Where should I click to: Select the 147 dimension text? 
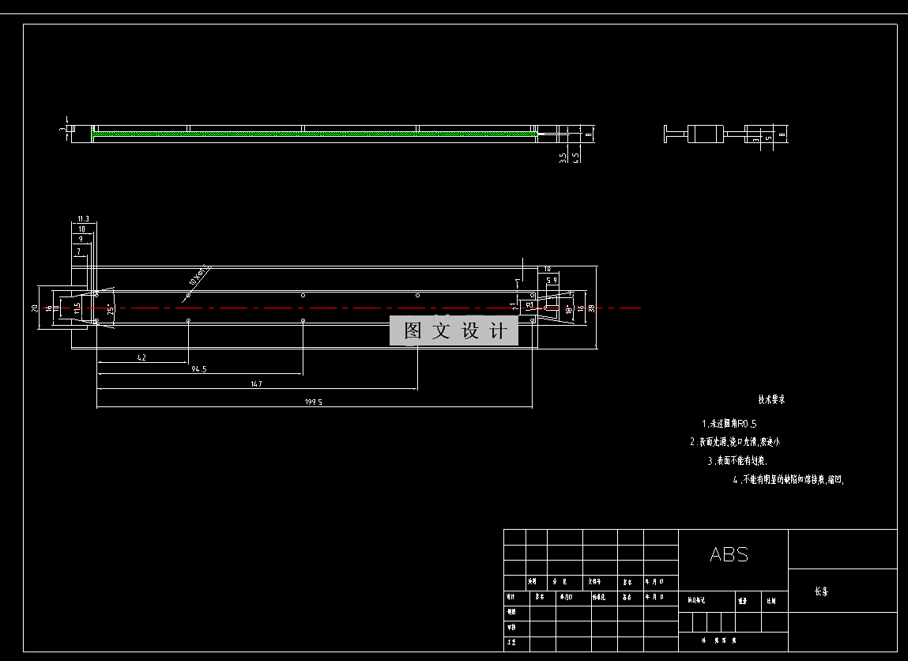coord(257,383)
